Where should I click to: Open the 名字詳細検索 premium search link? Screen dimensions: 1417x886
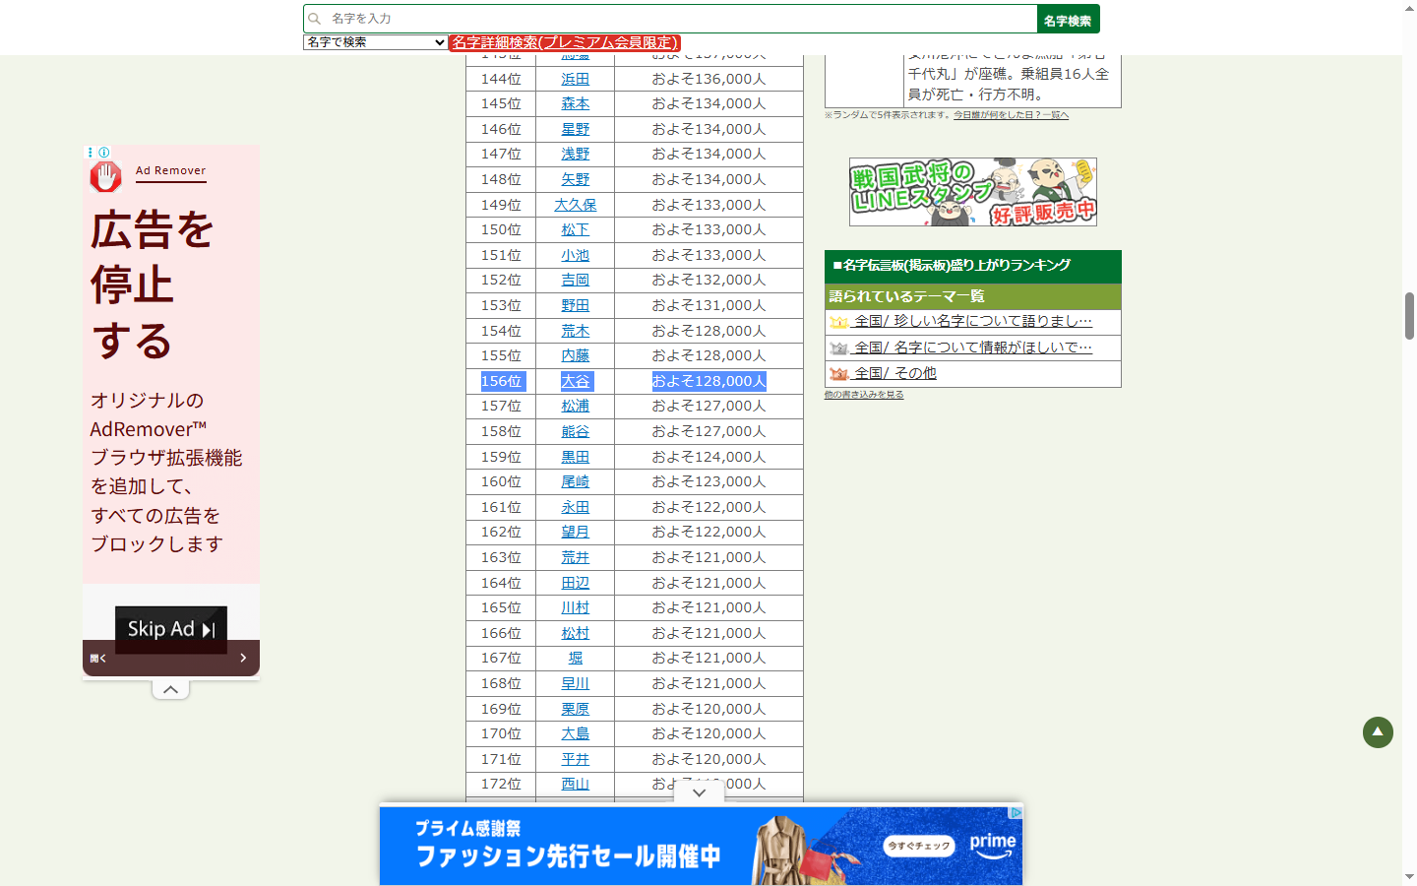565,42
